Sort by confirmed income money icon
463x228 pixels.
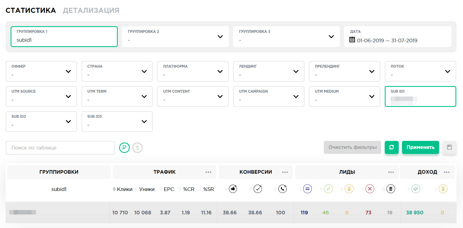tap(416, 189)
